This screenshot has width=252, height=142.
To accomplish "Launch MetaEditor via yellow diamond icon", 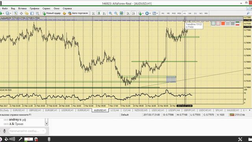I will pyautogui.click(x=65, y=13).
